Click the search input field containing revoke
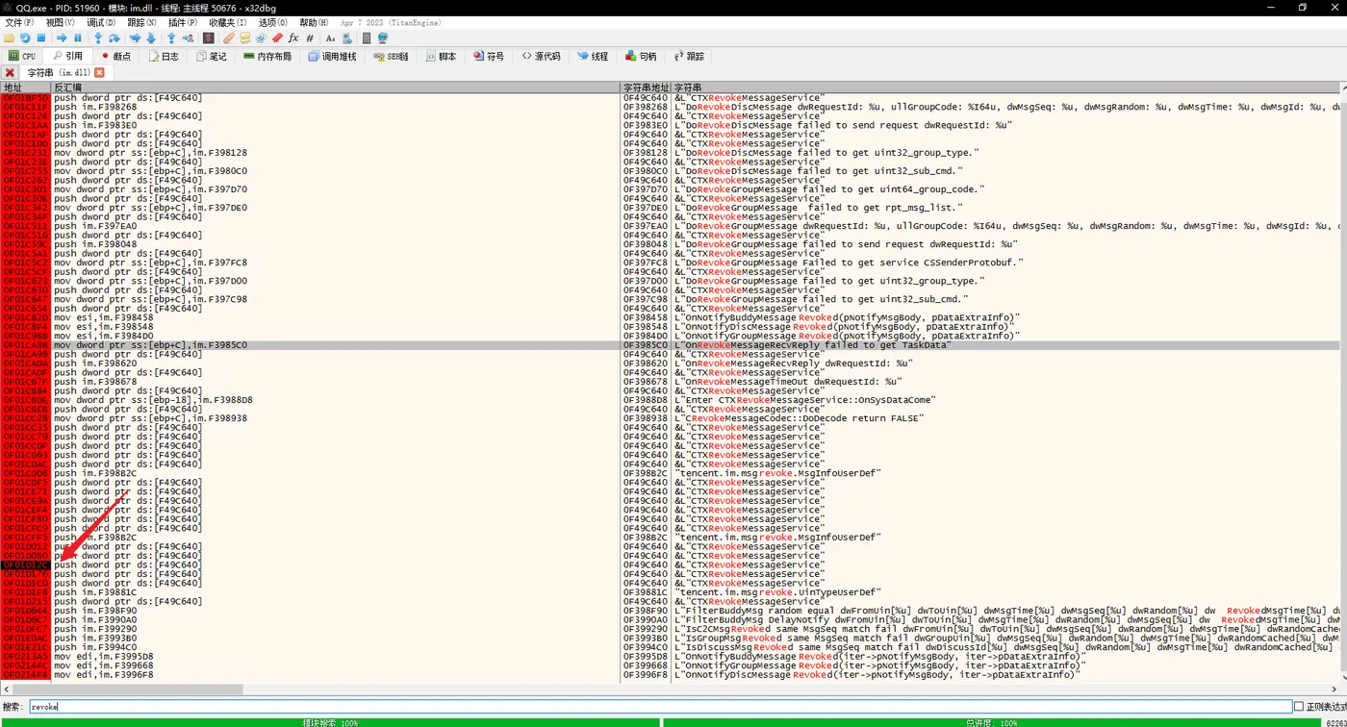 click(660, 707)
